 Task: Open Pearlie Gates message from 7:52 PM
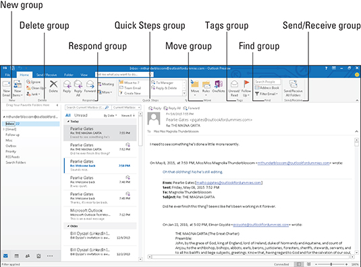[100, 149]
